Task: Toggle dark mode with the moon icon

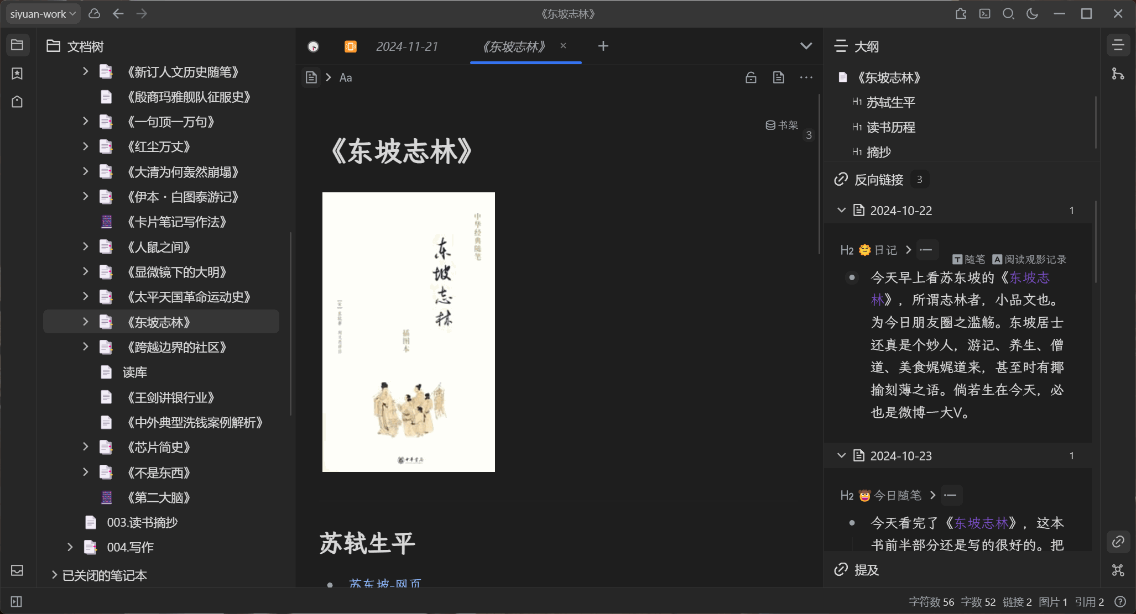Action: pyautogui.click(x=1032, y=14)
